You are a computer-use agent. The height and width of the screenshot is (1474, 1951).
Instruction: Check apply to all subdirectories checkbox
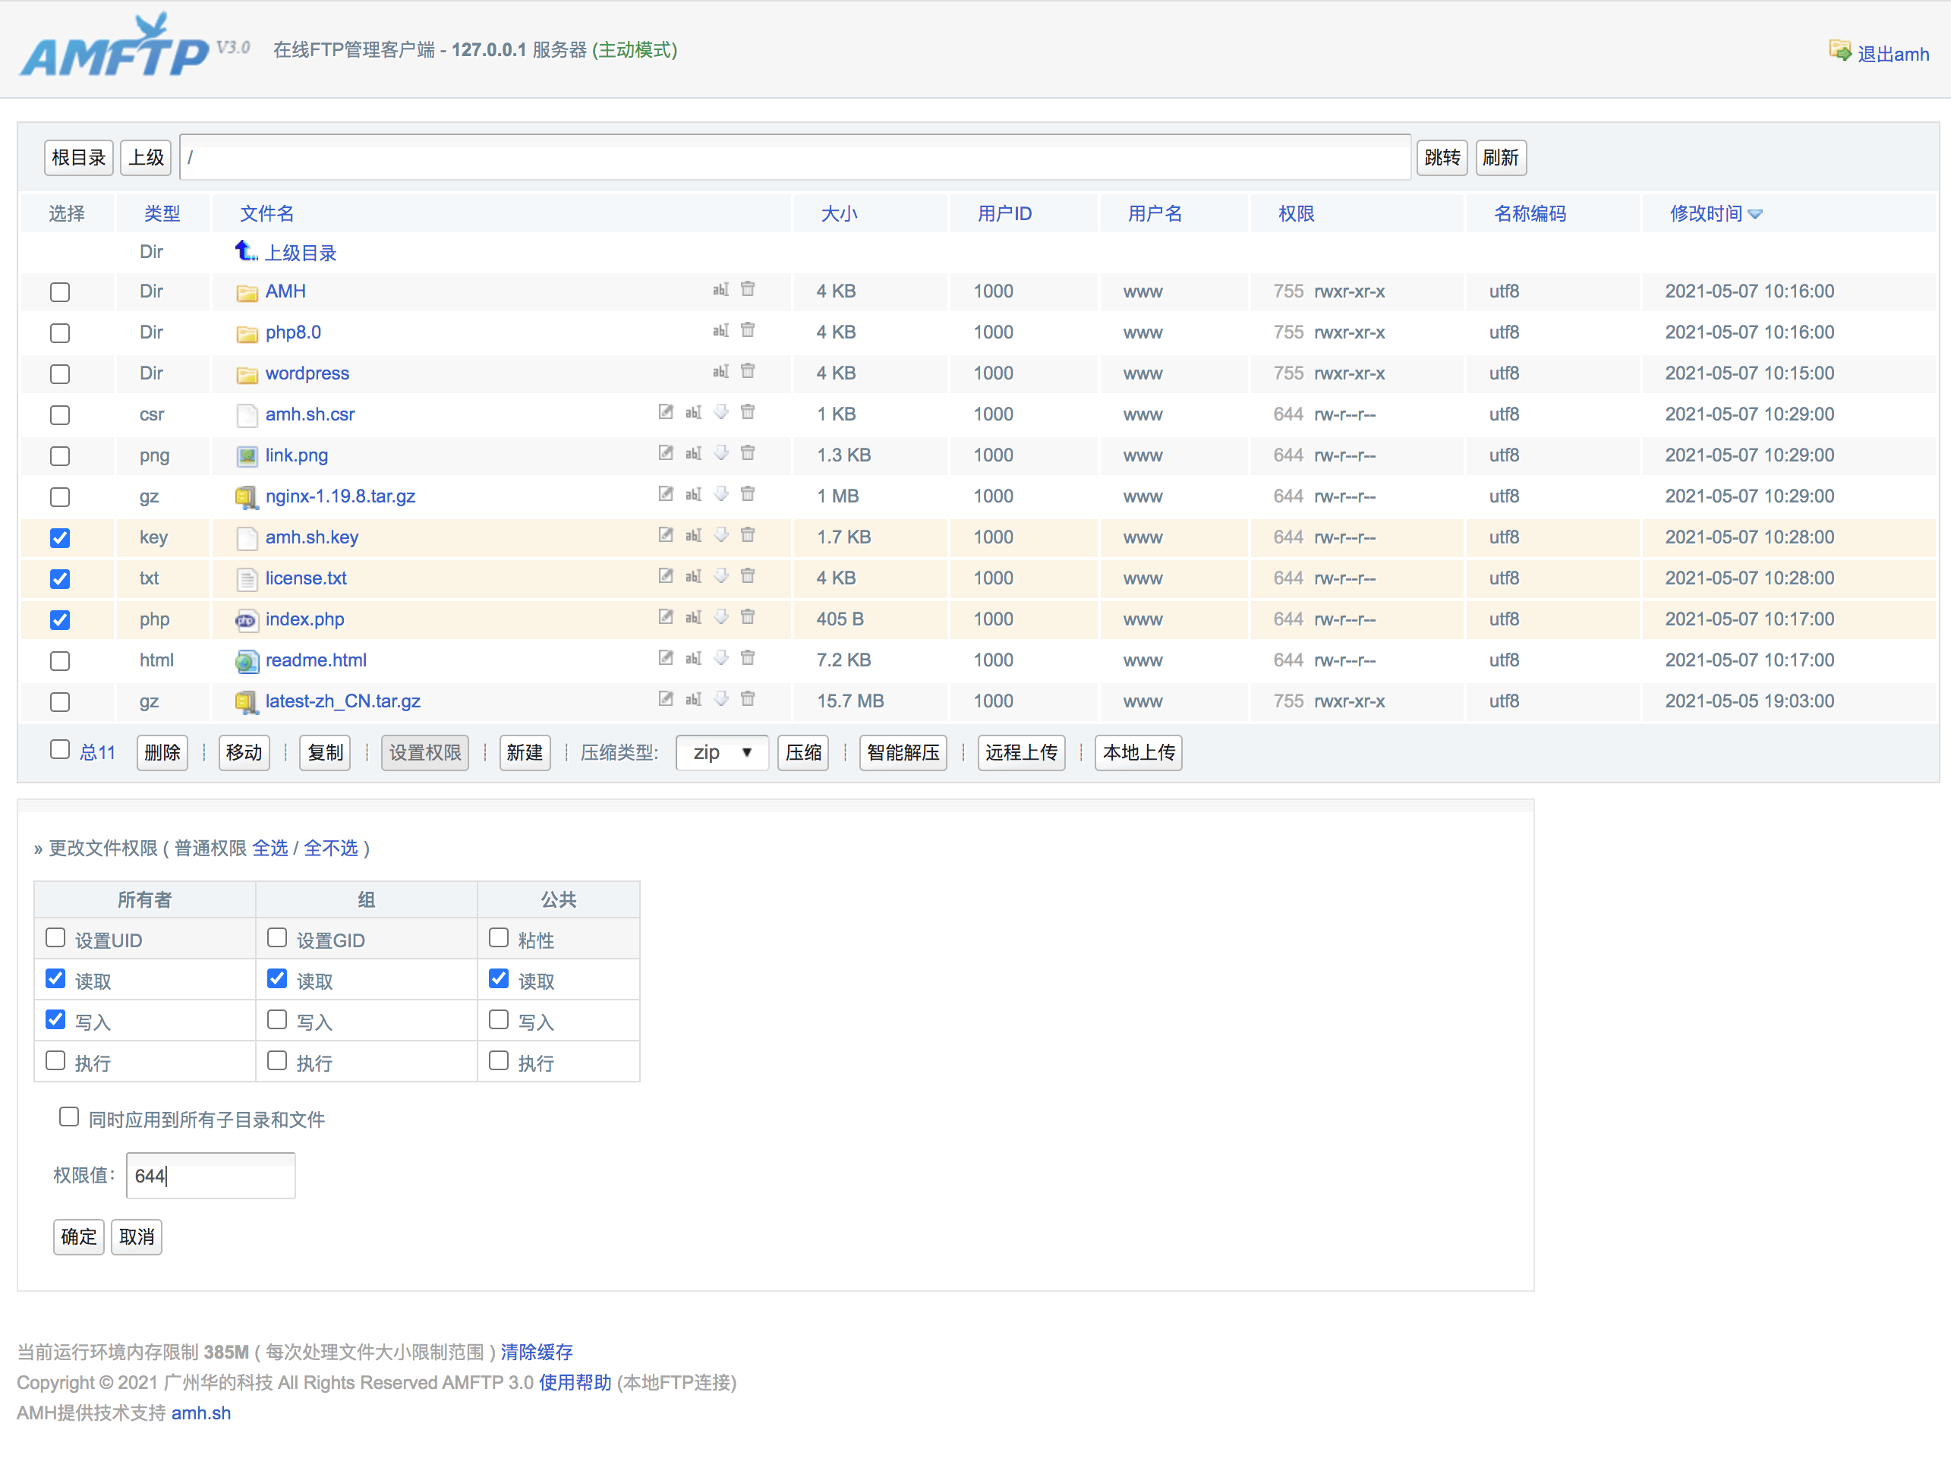click(69, 1117)
